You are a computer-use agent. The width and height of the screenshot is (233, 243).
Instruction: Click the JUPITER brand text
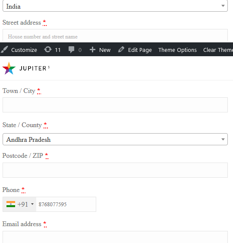click(35, 68)
